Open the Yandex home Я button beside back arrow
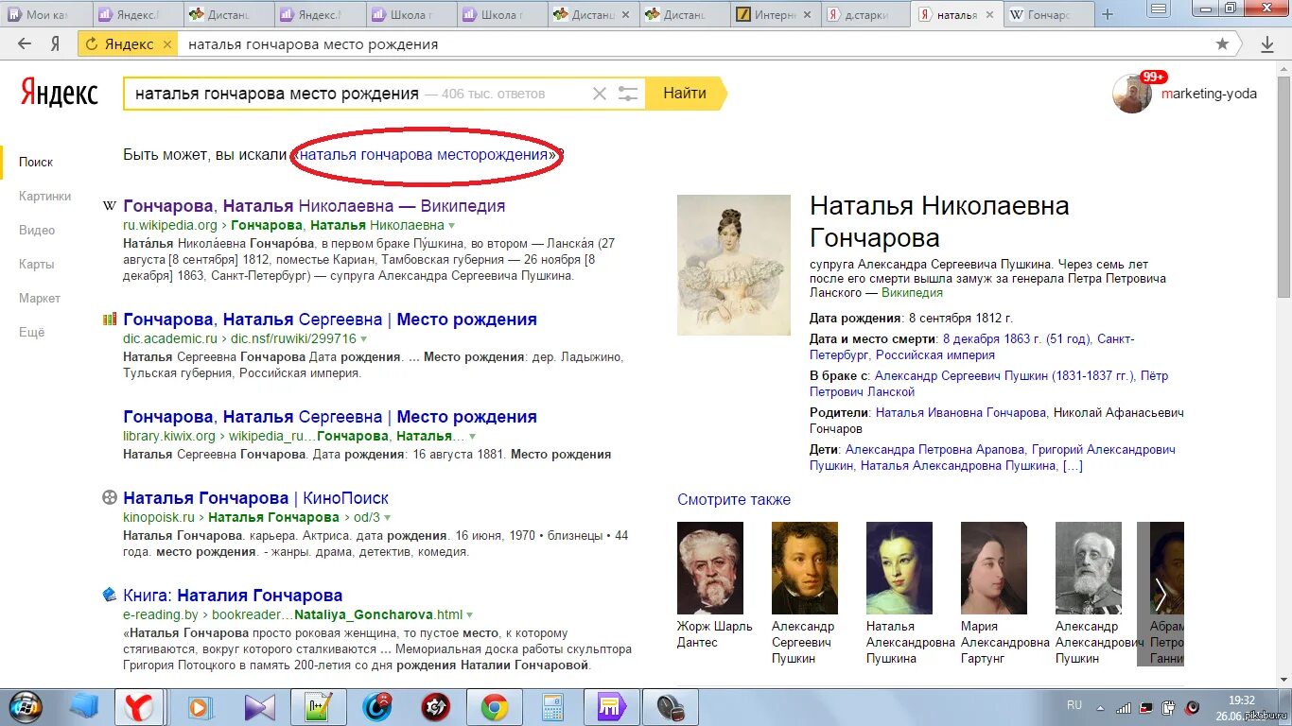Screen dimensions: 1292x726 click(x=56, y=43)
